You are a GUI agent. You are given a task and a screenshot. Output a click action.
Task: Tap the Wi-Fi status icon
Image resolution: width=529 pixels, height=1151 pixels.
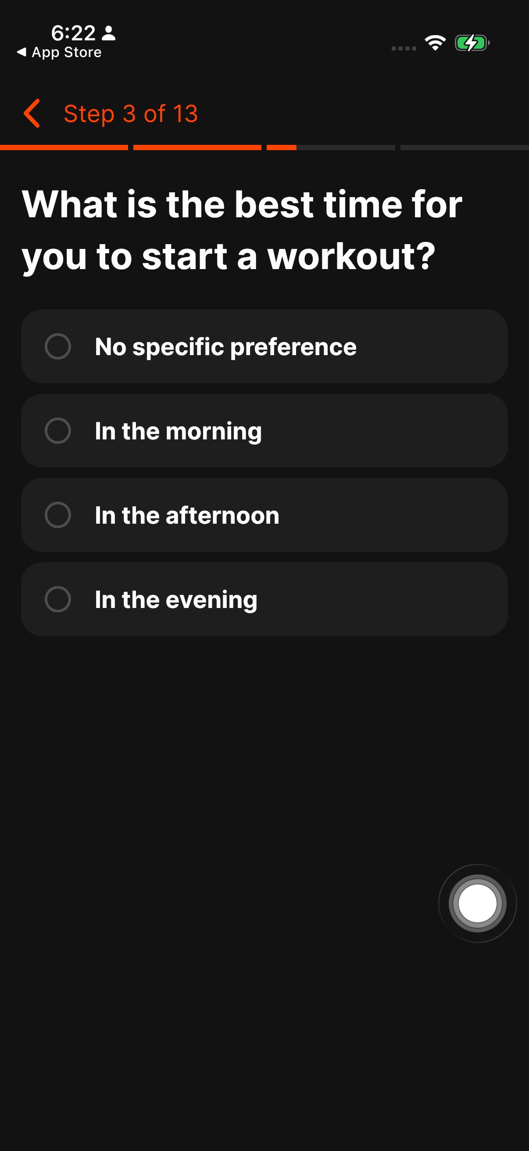point(435,43)
